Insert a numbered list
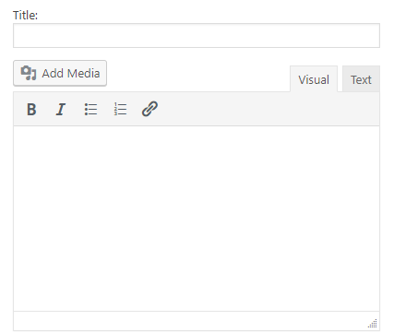This screenshot has height=332, width=394. point(120,109)
